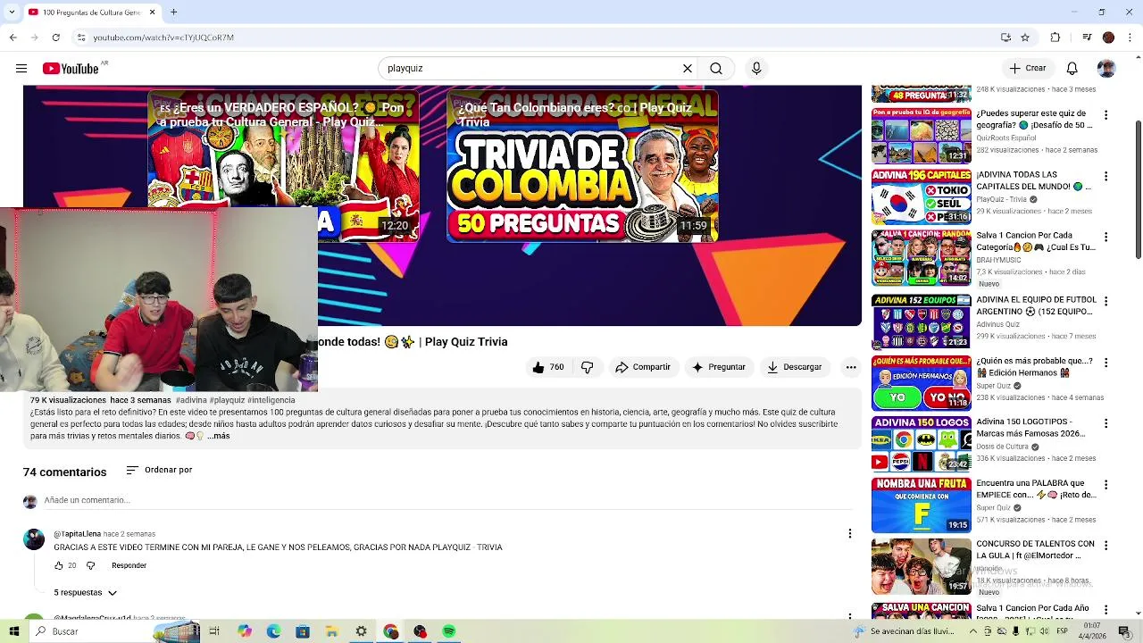
Task: Open the YouTube notifications bell
Action: point(1072,69)
